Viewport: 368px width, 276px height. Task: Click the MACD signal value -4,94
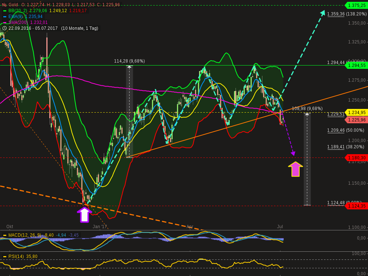[x=61, y=235]
